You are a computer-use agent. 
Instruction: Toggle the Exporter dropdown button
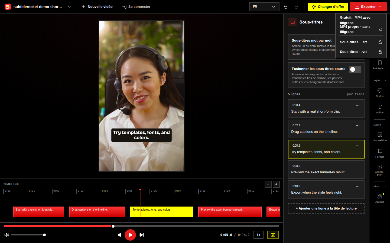click(368, 7)
